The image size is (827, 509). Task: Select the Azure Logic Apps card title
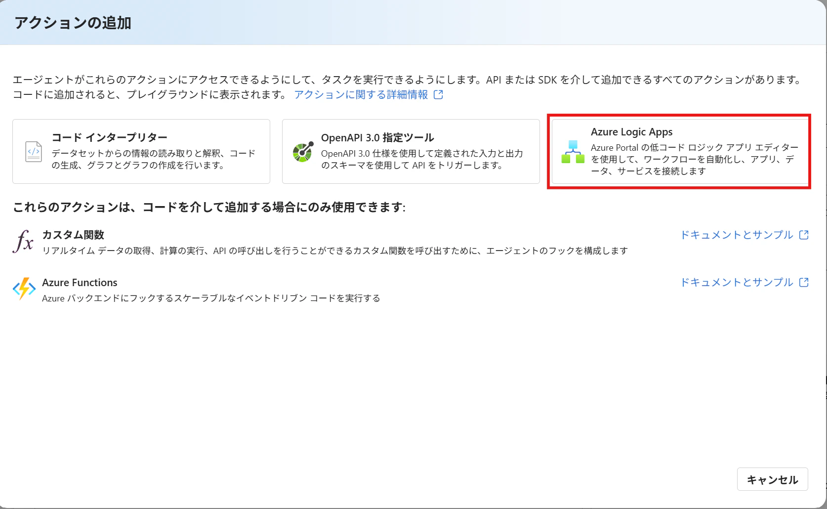click(x=632, y=132)
